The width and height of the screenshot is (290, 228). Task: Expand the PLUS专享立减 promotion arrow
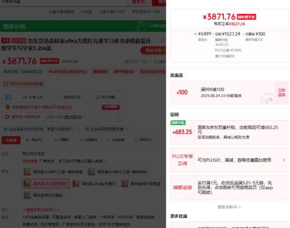(x=284, y=160)
